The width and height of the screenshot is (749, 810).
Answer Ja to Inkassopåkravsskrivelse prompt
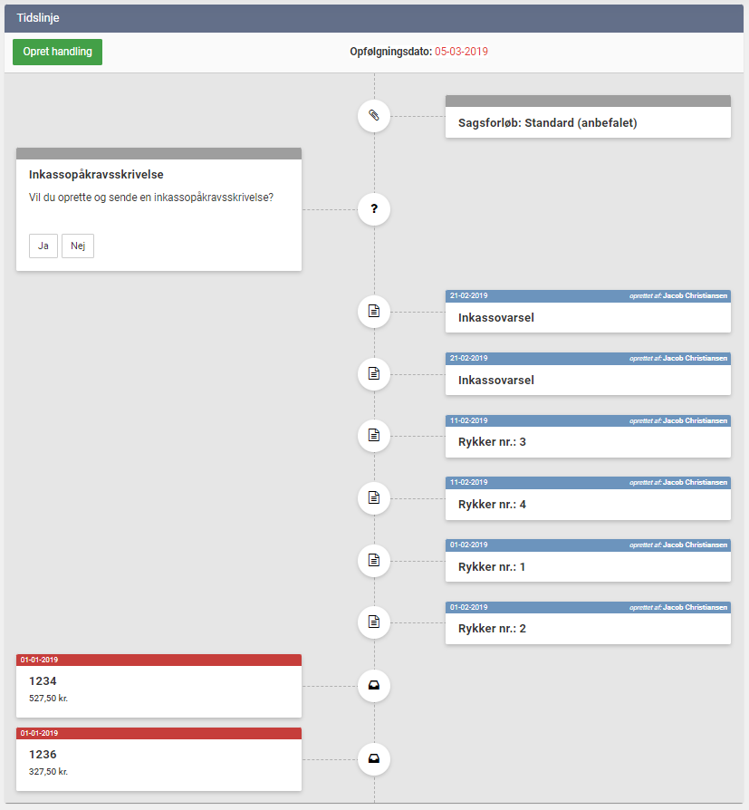(43, 246)
